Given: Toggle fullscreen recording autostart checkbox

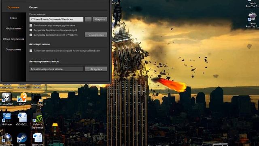Looking at the screenshot, I should pos(31,51).
